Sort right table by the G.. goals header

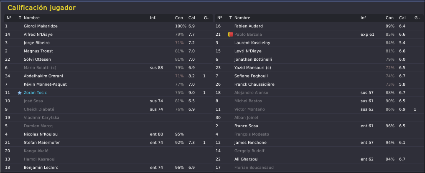pos(417,18)
